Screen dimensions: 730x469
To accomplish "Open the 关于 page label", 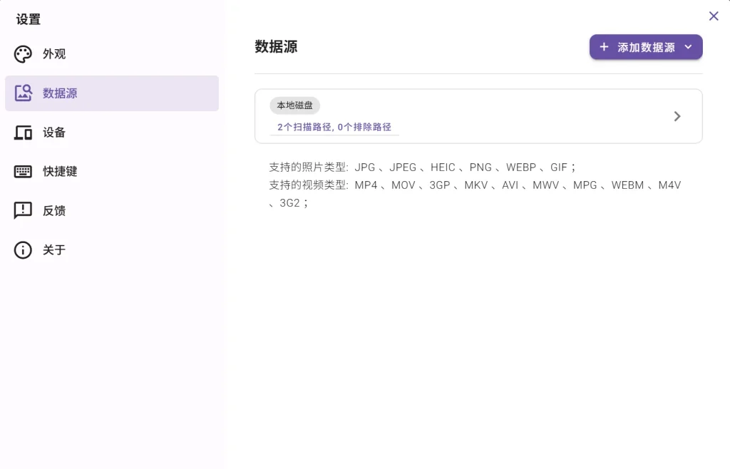I will [x=54, y=250].
